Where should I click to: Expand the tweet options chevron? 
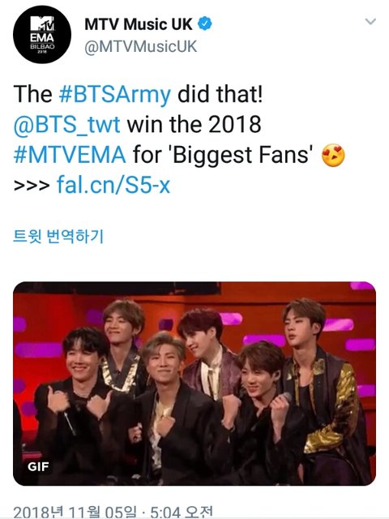[370, 22]
